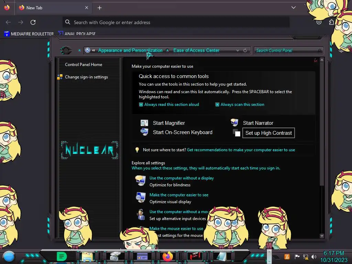Click the volume speaker tray icon

[314, 256]
